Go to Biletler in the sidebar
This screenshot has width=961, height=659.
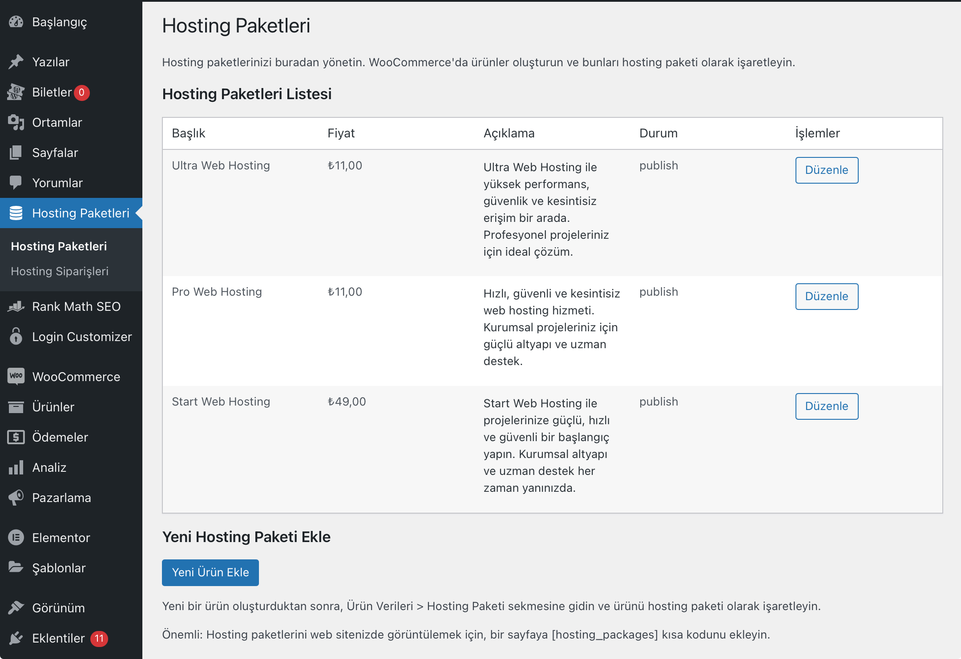[x=71, y=92]
